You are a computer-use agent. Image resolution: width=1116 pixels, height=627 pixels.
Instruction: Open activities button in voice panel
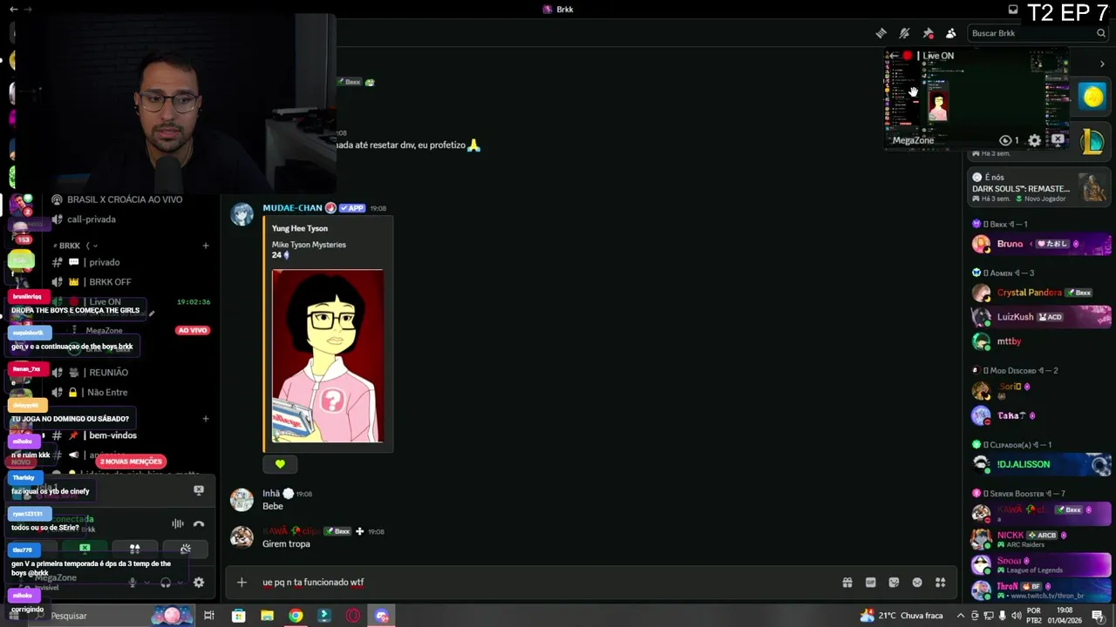tap(134, 549)
